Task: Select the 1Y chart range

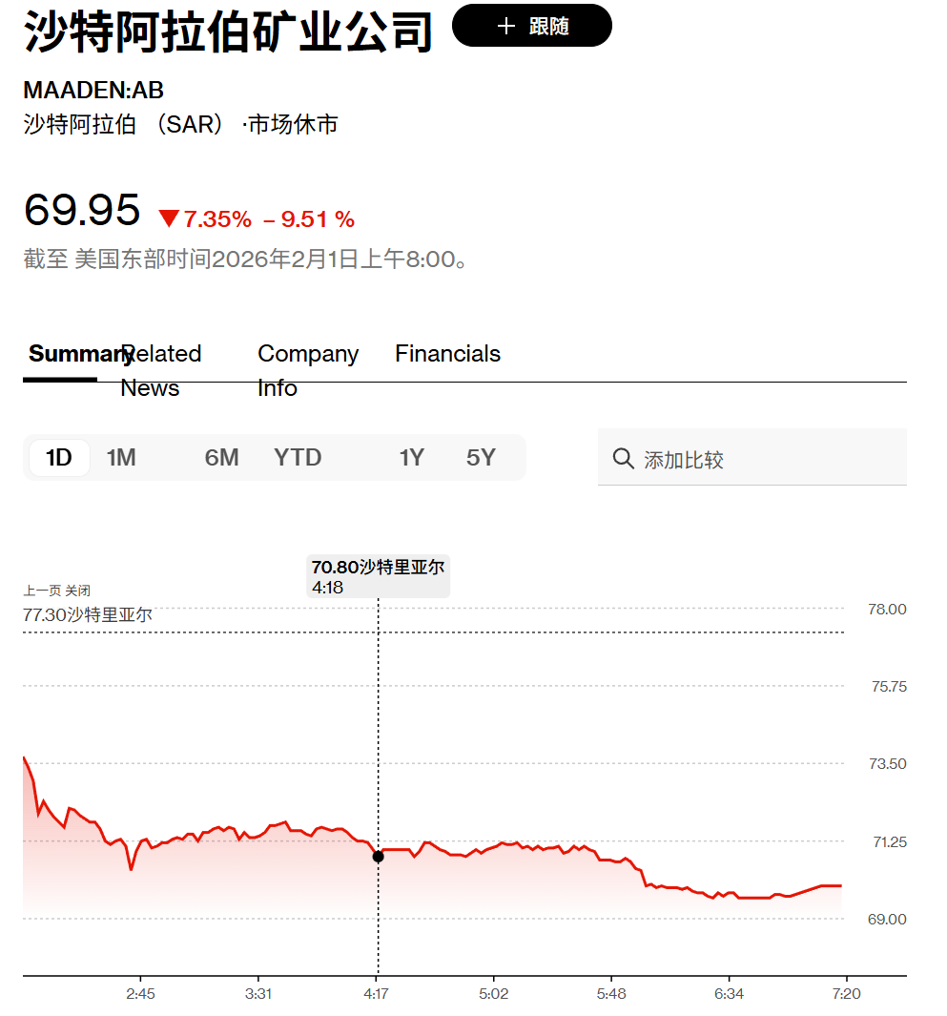Action: point(412,457)
